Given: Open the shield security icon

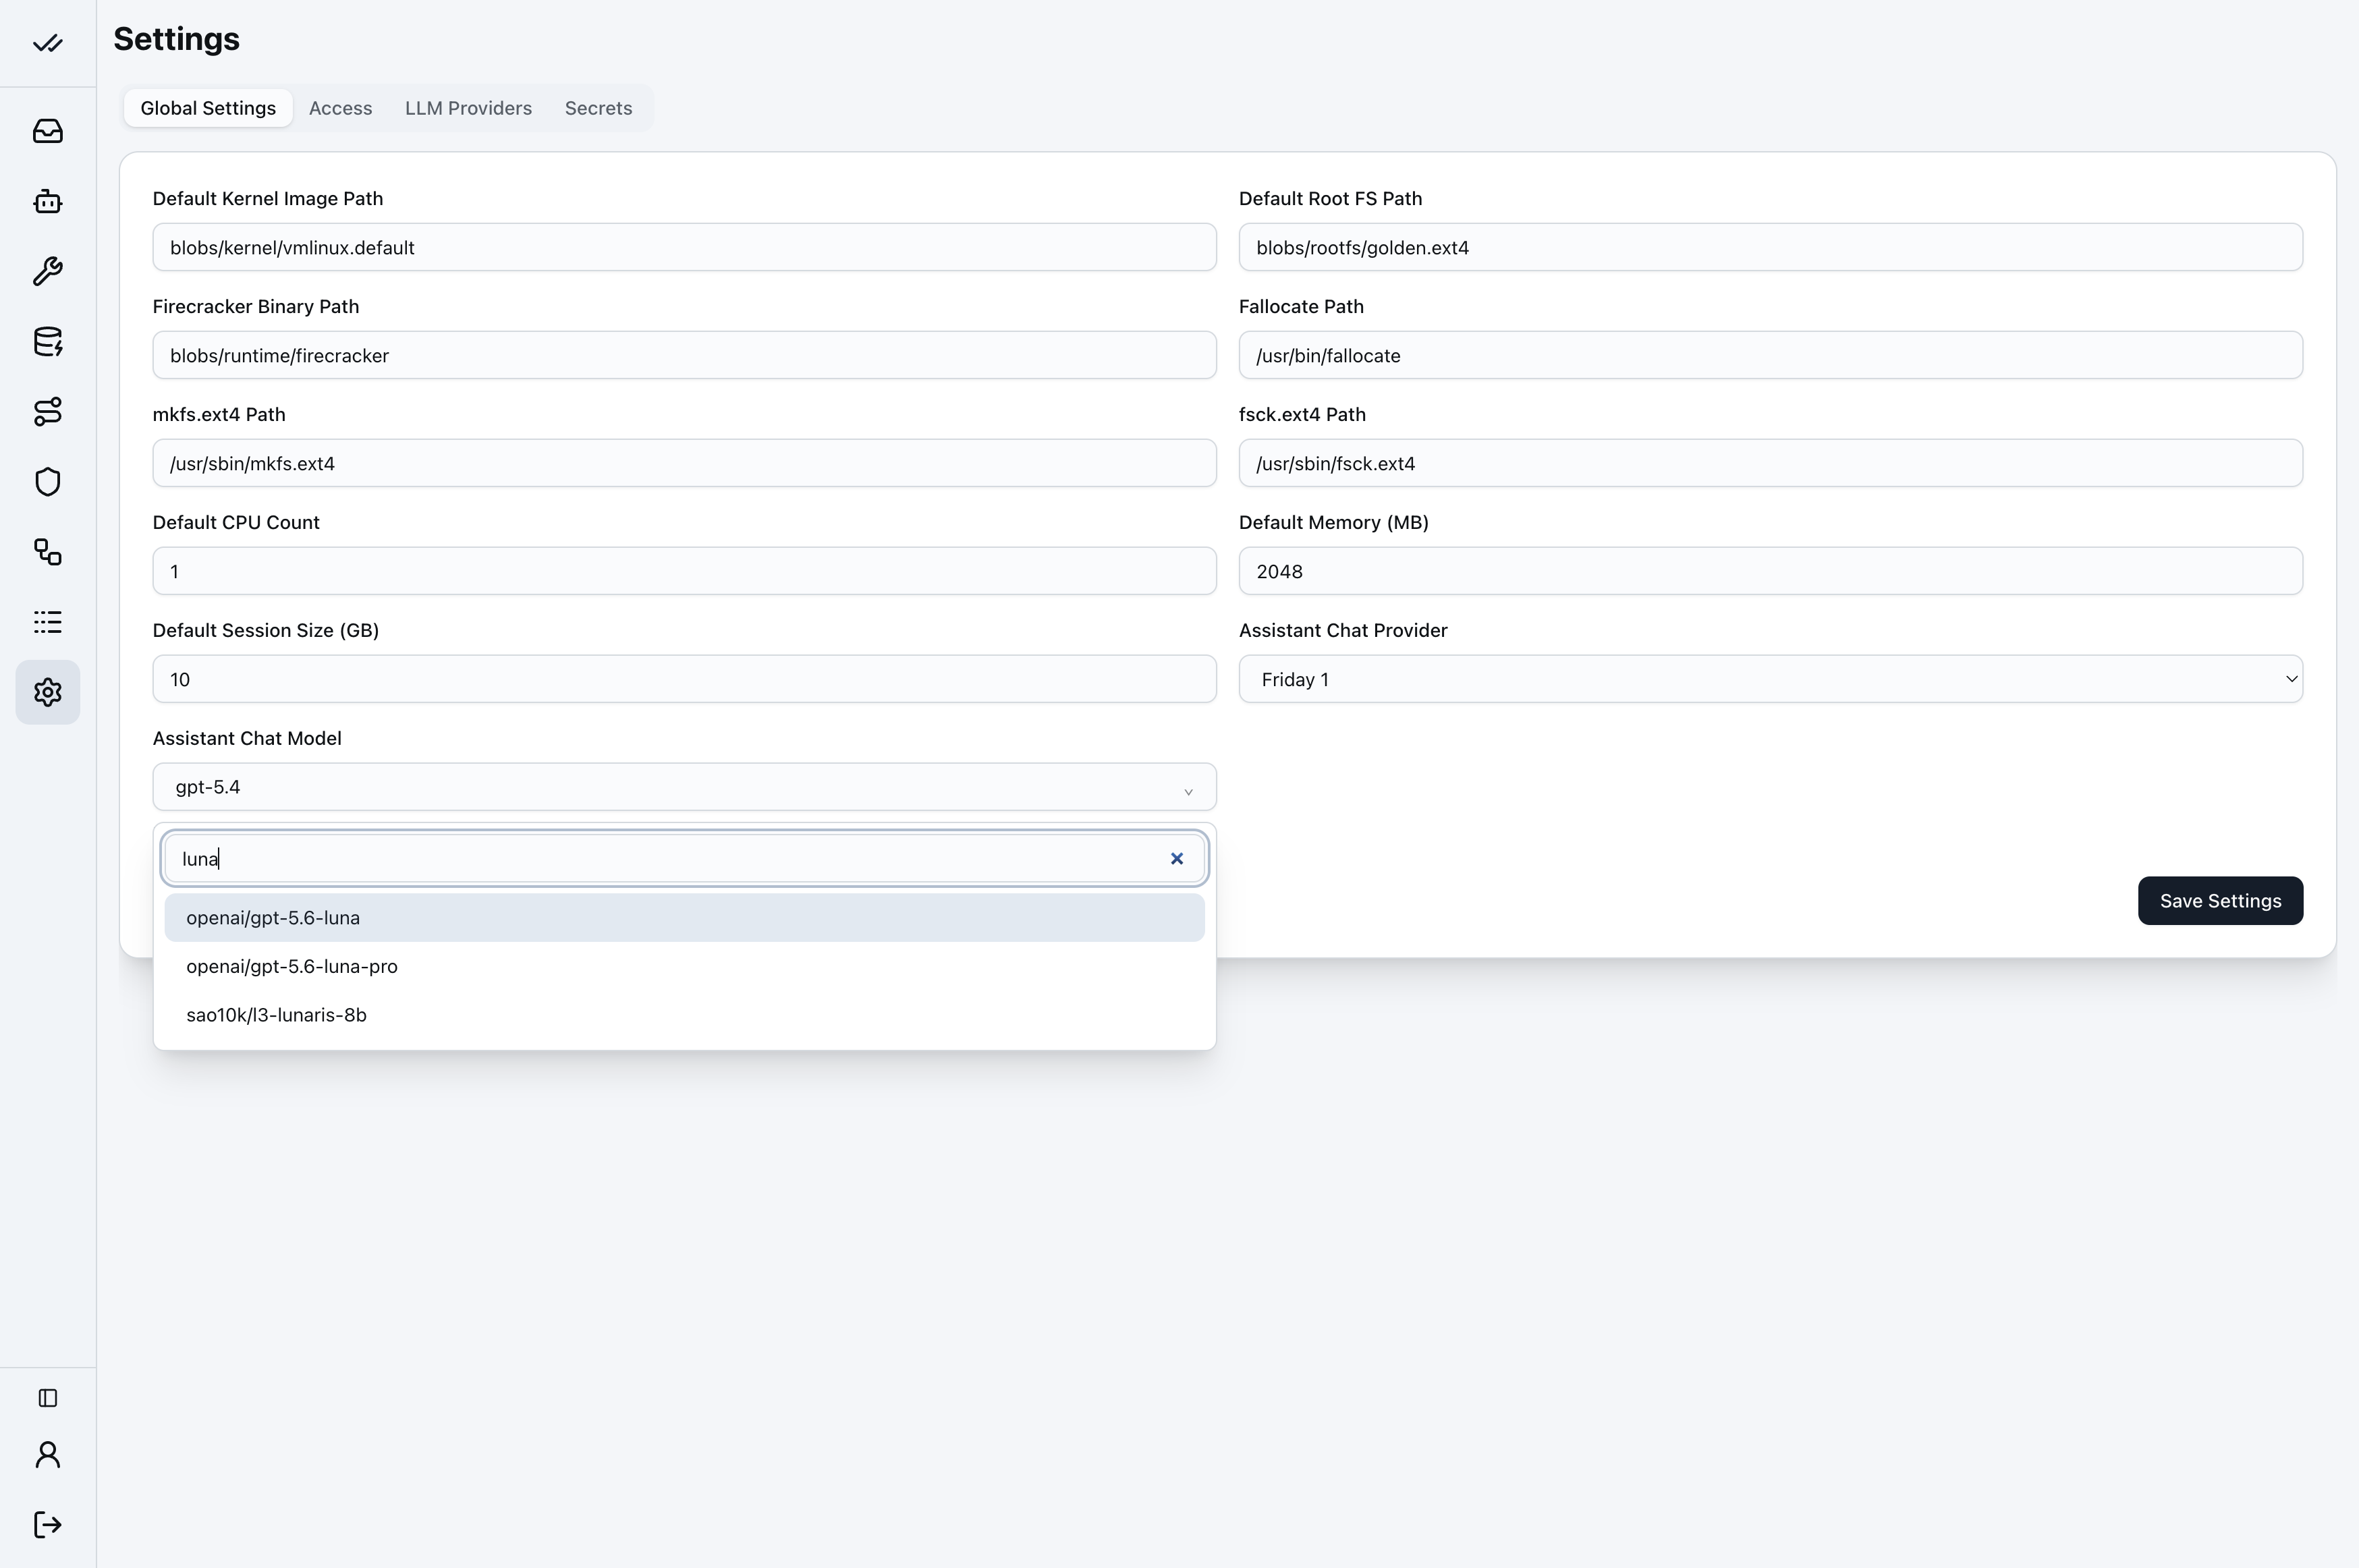Looking at the screenshot, I should [48, 482].
